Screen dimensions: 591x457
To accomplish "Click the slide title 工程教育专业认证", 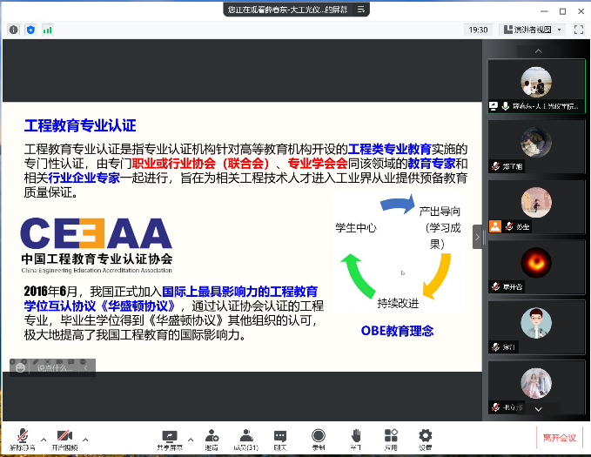I will pyautogui.click(x=80, y=125).
